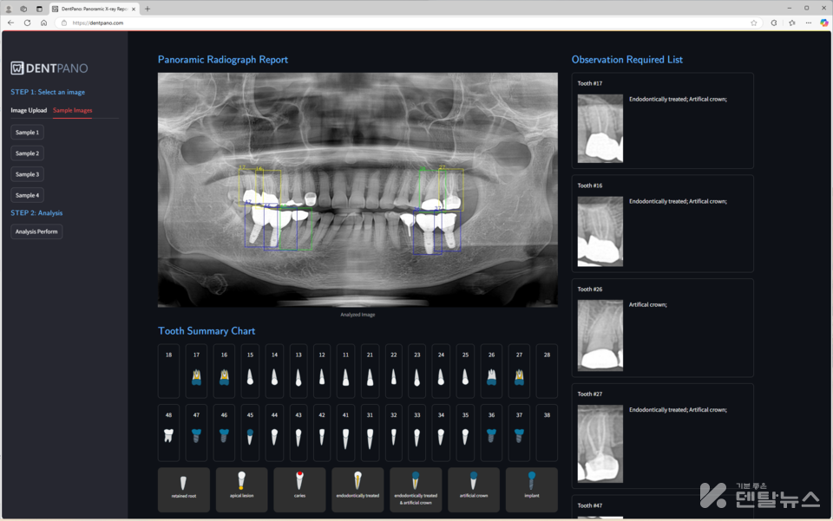Viewport: 833px width, 521px height.
Task: Click the apical lesion legend icon
Action: [x=241, y=479]
